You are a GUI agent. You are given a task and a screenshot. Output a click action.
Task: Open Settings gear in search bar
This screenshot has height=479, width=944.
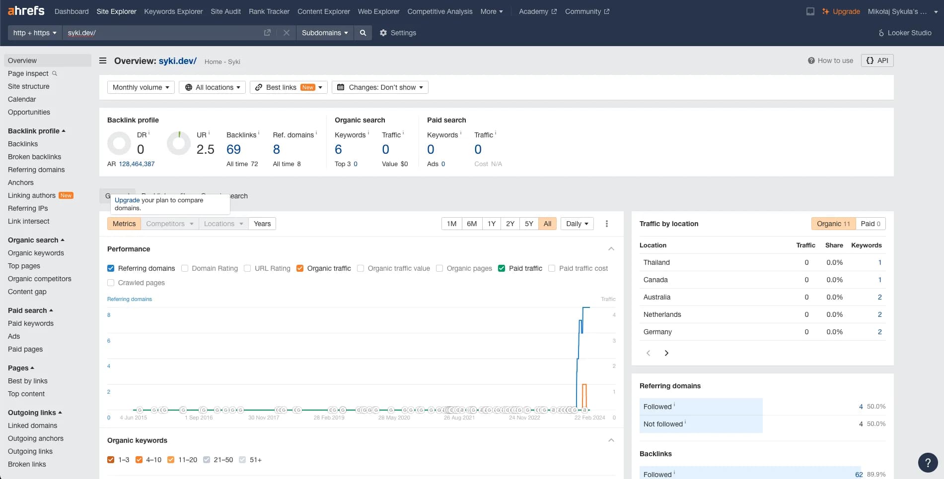tap(398, 33)
